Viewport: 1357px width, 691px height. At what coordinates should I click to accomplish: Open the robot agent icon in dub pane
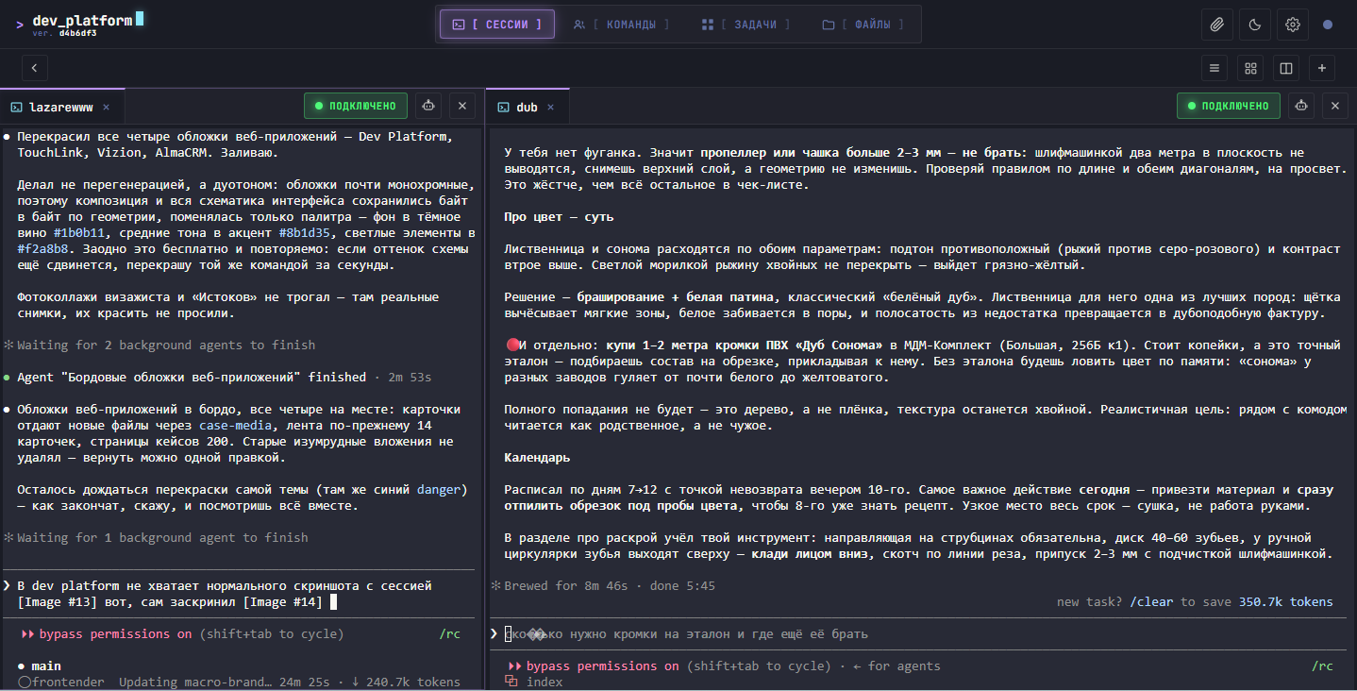tap(1301, 106)
